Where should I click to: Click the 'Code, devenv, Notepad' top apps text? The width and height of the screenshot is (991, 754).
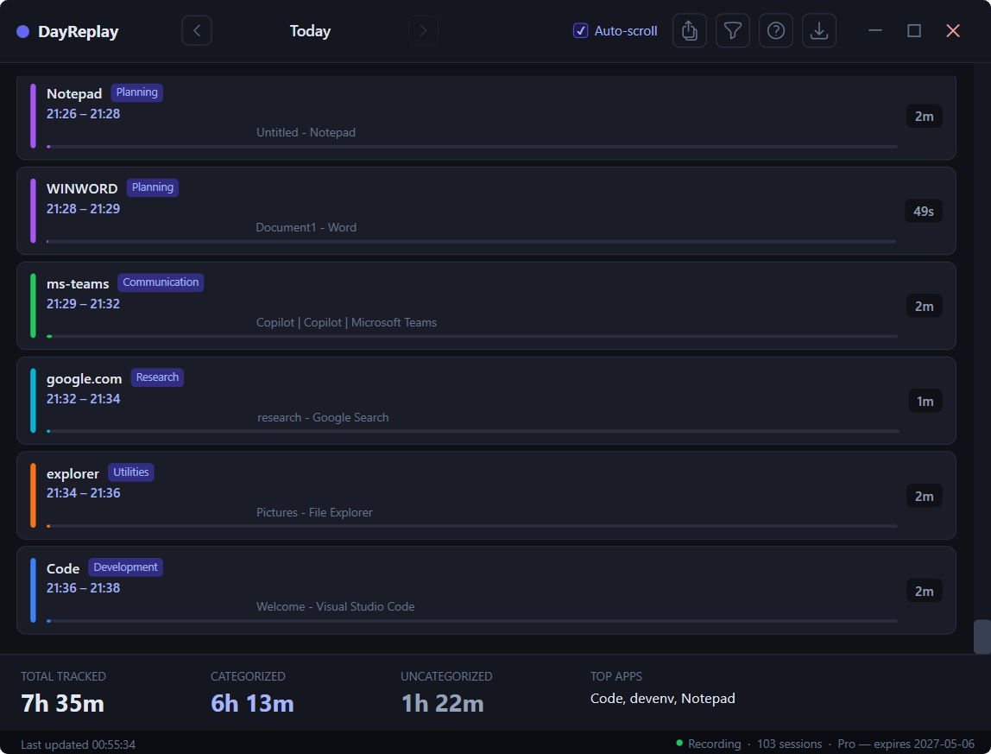pyautogui.click(x=662, y=699)
